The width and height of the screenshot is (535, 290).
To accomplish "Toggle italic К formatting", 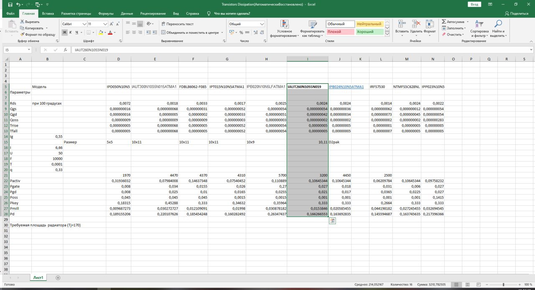I will [71, 32].
